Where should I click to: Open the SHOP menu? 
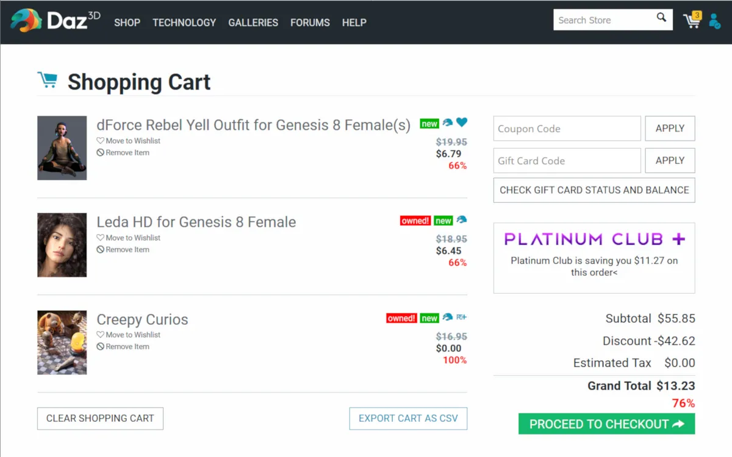click(127, 23)
